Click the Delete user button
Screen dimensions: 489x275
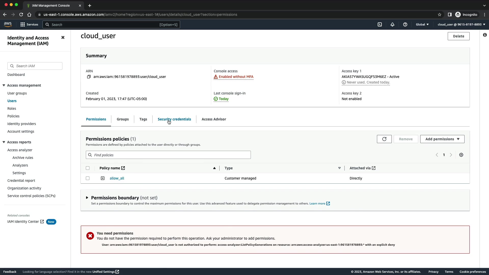coord(458,36)
